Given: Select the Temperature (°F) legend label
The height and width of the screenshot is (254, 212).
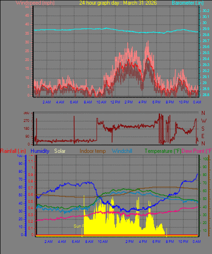Looking at the screenshot, I should point(163,151).
